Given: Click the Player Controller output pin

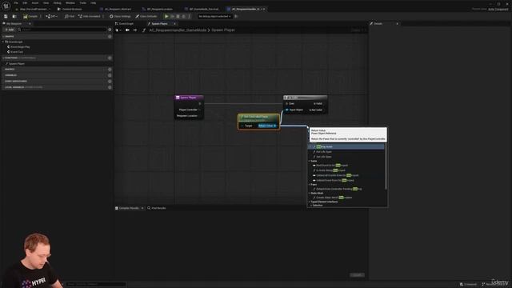Looking at the screenshot, I should (x=200, y=110).
